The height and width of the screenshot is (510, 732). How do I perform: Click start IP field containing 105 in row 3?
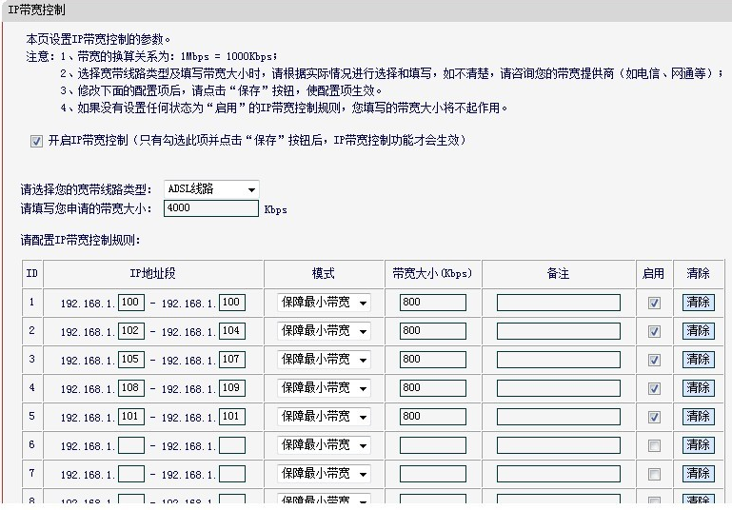point(130,360)
